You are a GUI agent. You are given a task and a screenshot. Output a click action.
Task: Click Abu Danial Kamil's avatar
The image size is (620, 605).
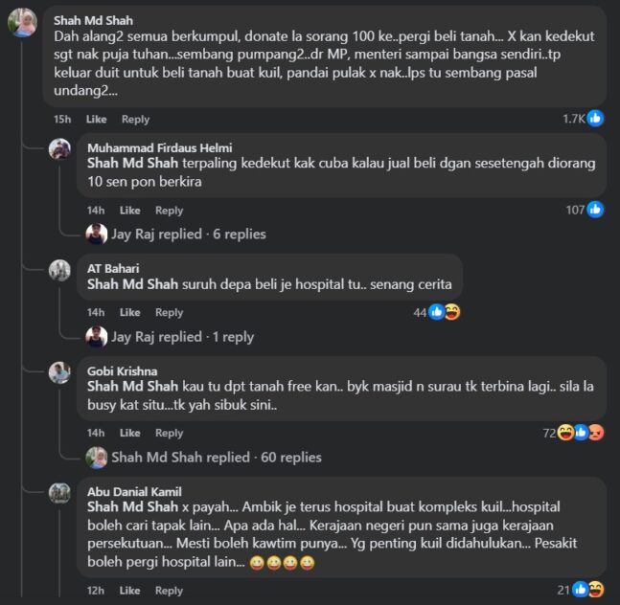click(59, 492)
